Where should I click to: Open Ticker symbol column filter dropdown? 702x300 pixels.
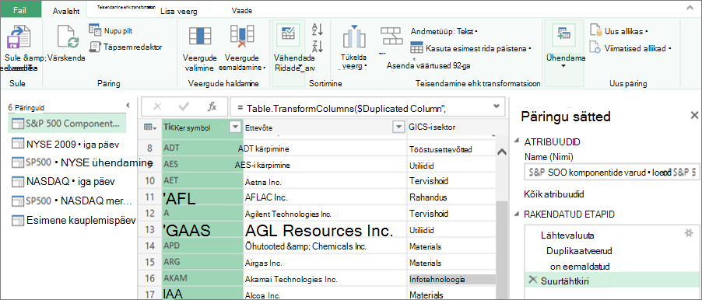point(236,127)
